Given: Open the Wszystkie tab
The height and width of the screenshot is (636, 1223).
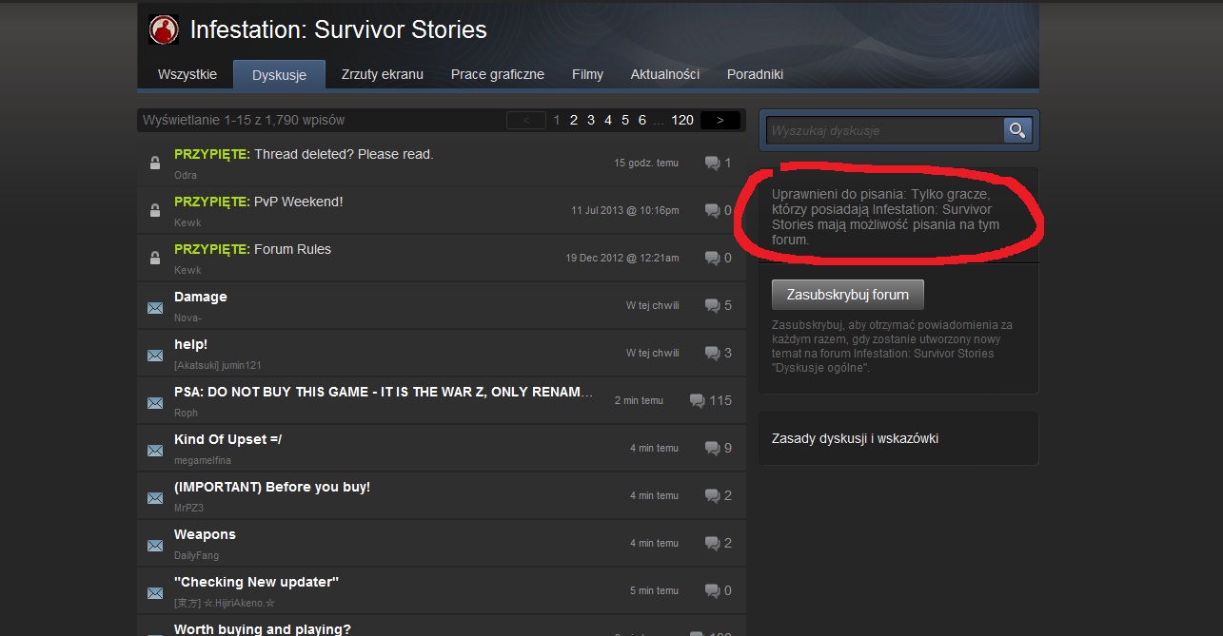Looking at the screenshot, I should pos(187,74).
